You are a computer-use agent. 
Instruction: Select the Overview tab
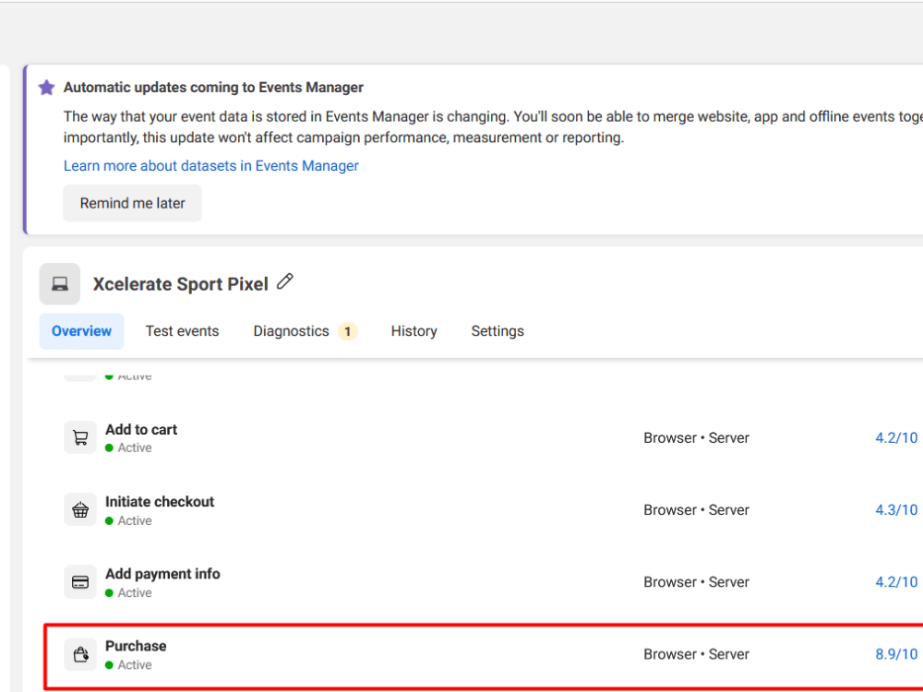click(81, 330)
